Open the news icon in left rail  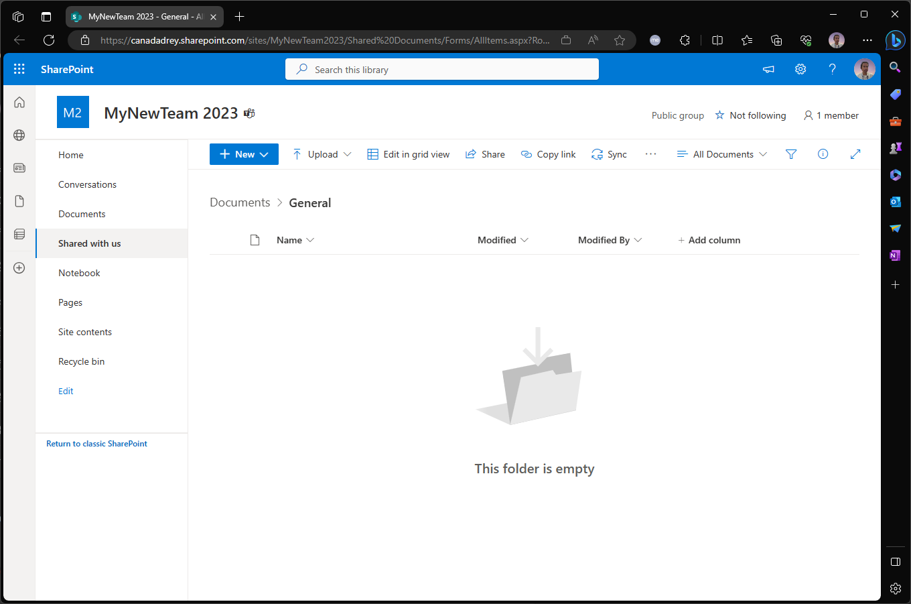click(x=19, y=168)
